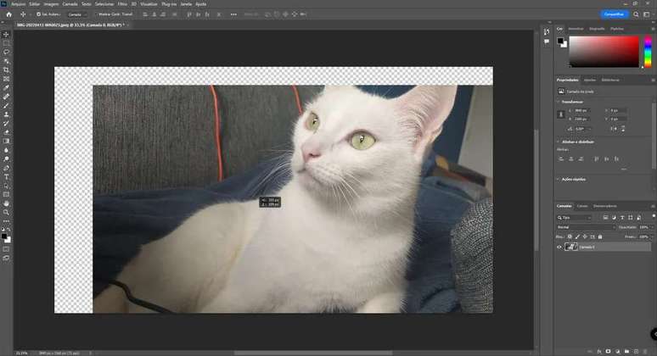Open the rotation angle dropdown
The height and width of the screenshot is (356, 657).
coord(590,129)
